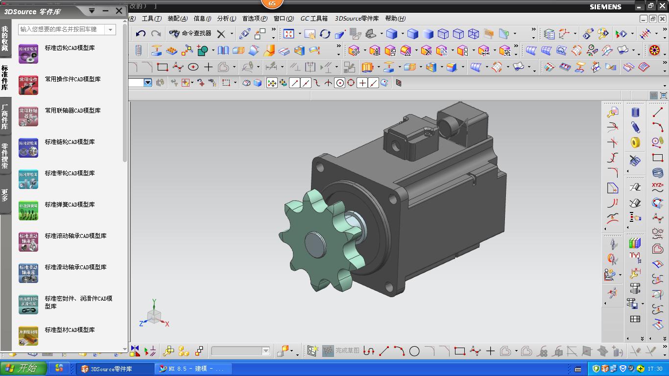669x376 pixels.
Task: Click the 完成草图 finish sketch button
Action: pos(341,351)
